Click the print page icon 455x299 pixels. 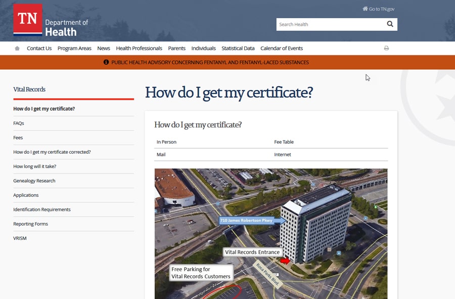pos(386,49)
